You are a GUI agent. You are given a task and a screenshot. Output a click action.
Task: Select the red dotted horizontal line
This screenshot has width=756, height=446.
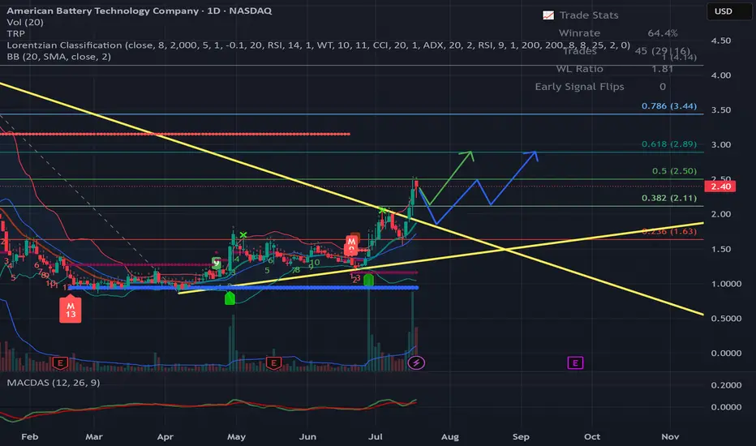(174, 134)
